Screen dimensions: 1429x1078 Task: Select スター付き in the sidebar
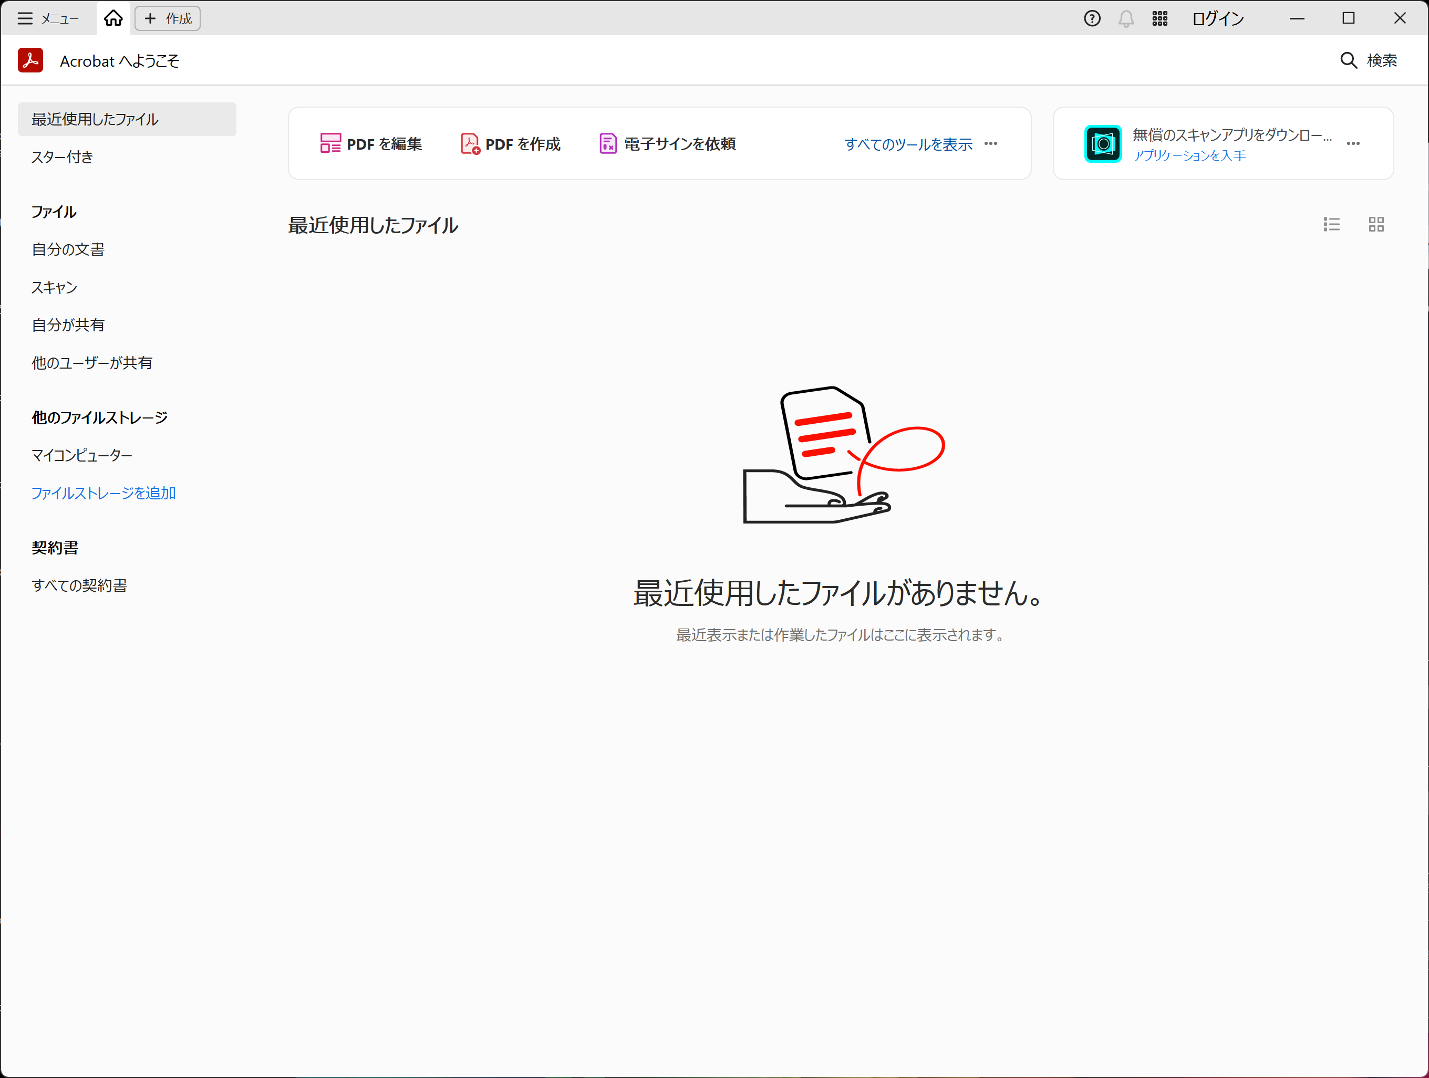[x=63, y=157]
